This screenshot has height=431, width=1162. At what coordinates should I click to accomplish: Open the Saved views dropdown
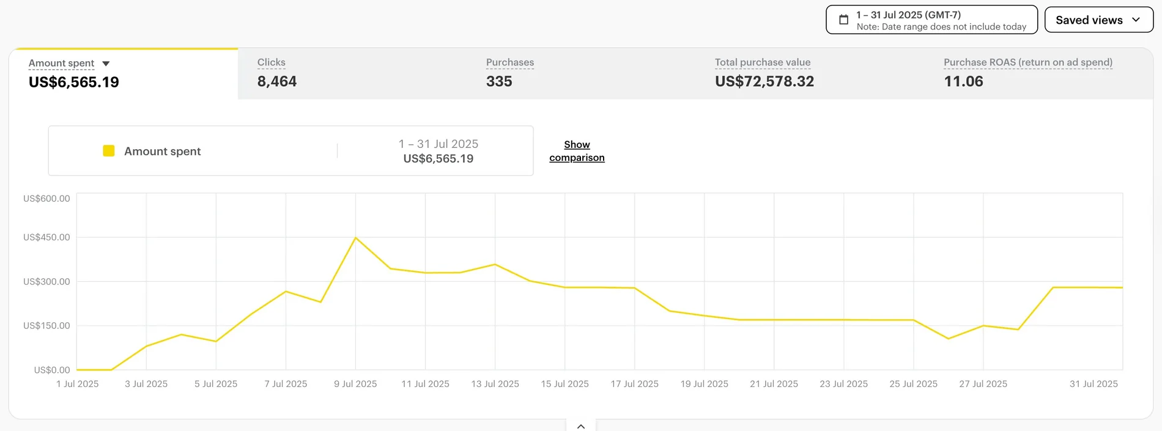pos(1098,20)
